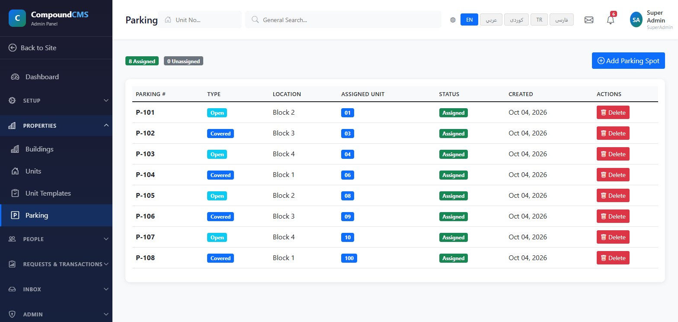Switch language to فارسی
This screenshot has height=322, width=678.
coord(562,20)
